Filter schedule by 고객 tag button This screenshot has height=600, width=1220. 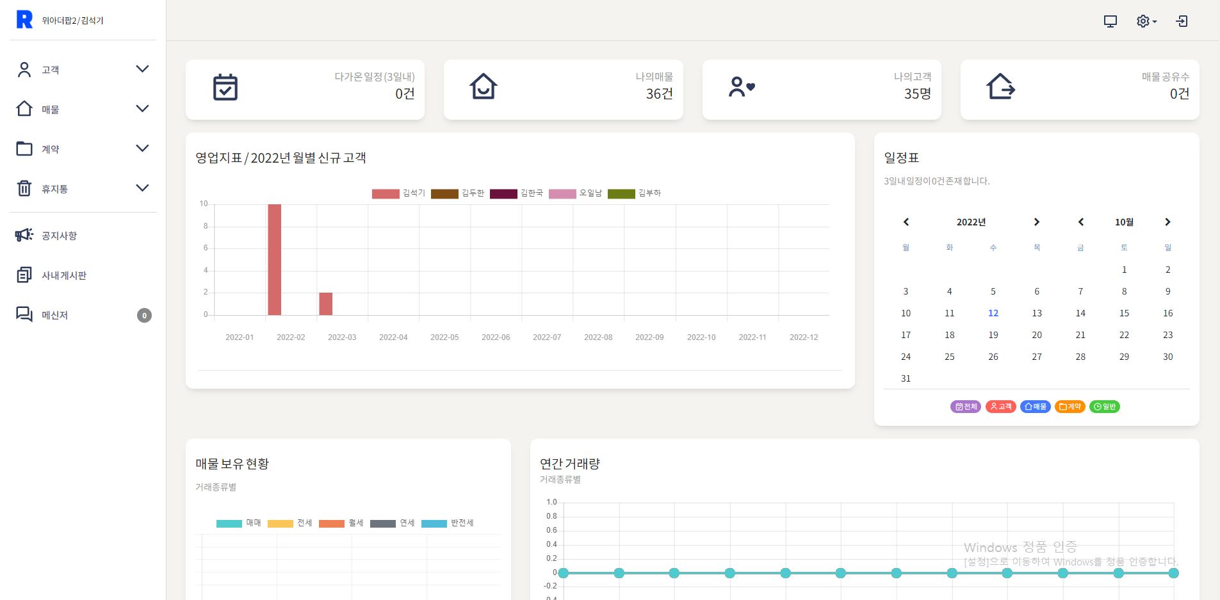point(1000,407)
